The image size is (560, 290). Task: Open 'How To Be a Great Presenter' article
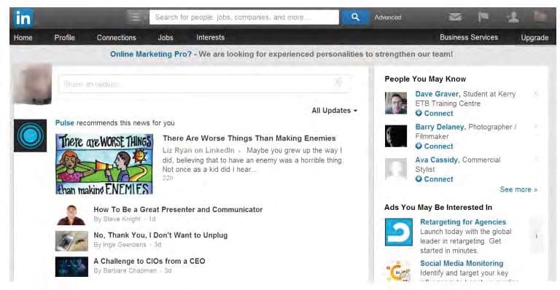[178, 209]
